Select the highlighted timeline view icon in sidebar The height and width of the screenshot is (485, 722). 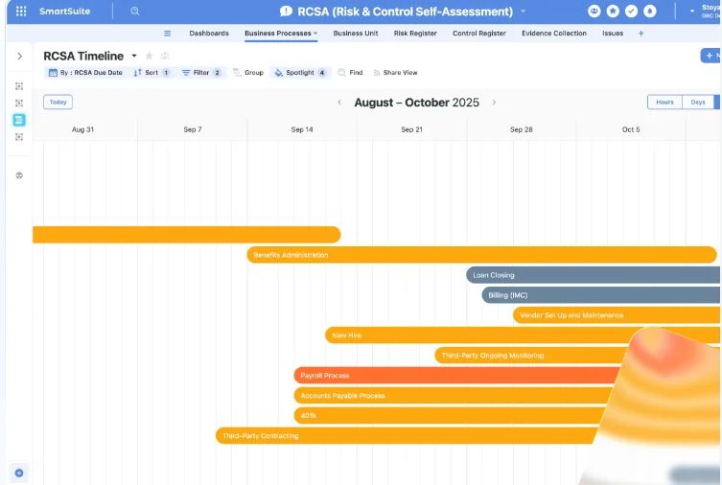tap(19, 120)
